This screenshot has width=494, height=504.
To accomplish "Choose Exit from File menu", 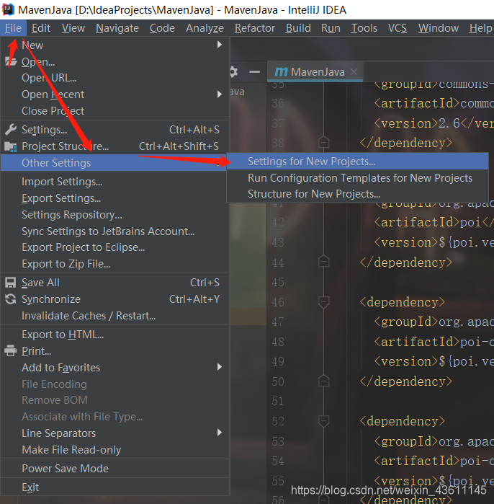I will [x=115, y=487].
